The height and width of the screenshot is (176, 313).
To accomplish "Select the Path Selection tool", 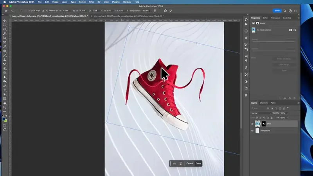I will point(5,94).
